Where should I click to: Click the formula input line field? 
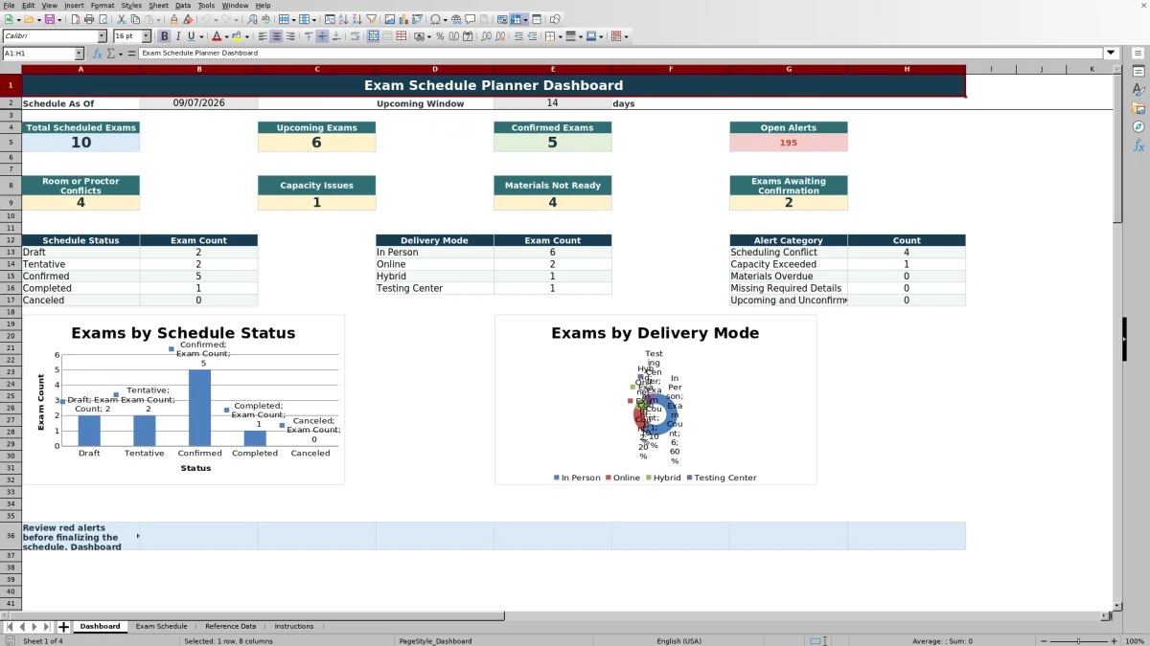click(x=621, y=54)
